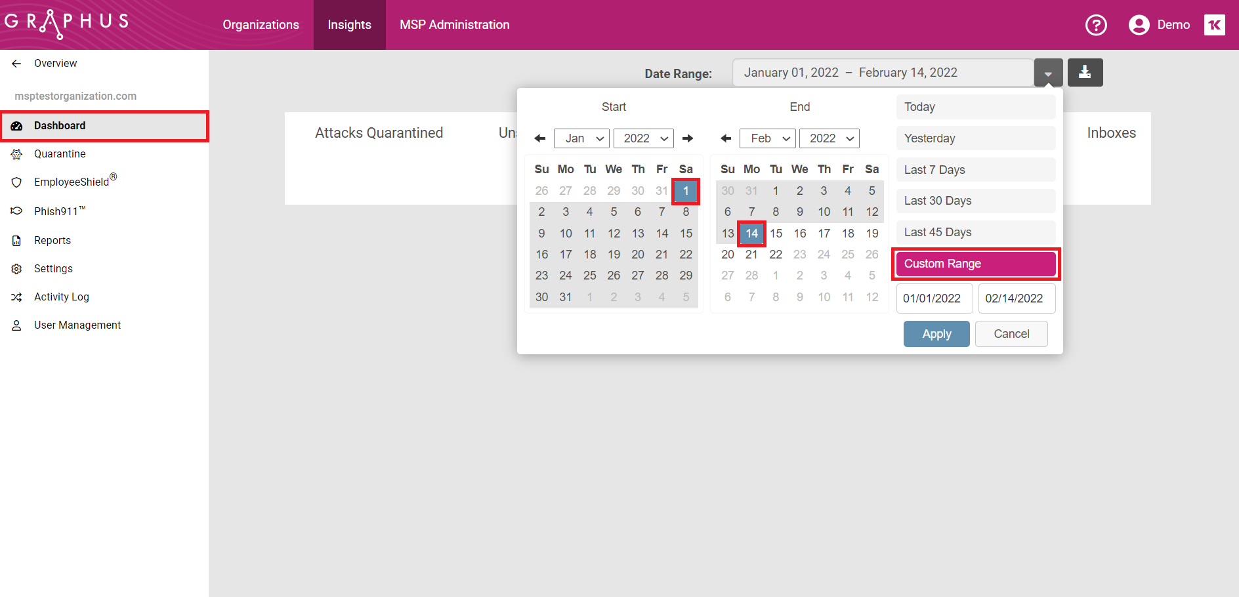Click the EmployeeShield shield icon
This screenshot has height=597, width=1239.
tap(17, 182)
